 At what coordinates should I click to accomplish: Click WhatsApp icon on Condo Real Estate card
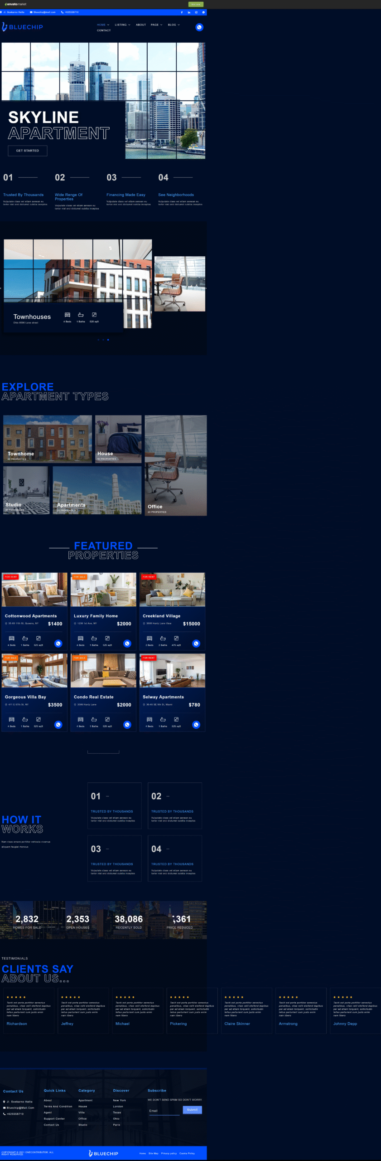coord(127,725)
